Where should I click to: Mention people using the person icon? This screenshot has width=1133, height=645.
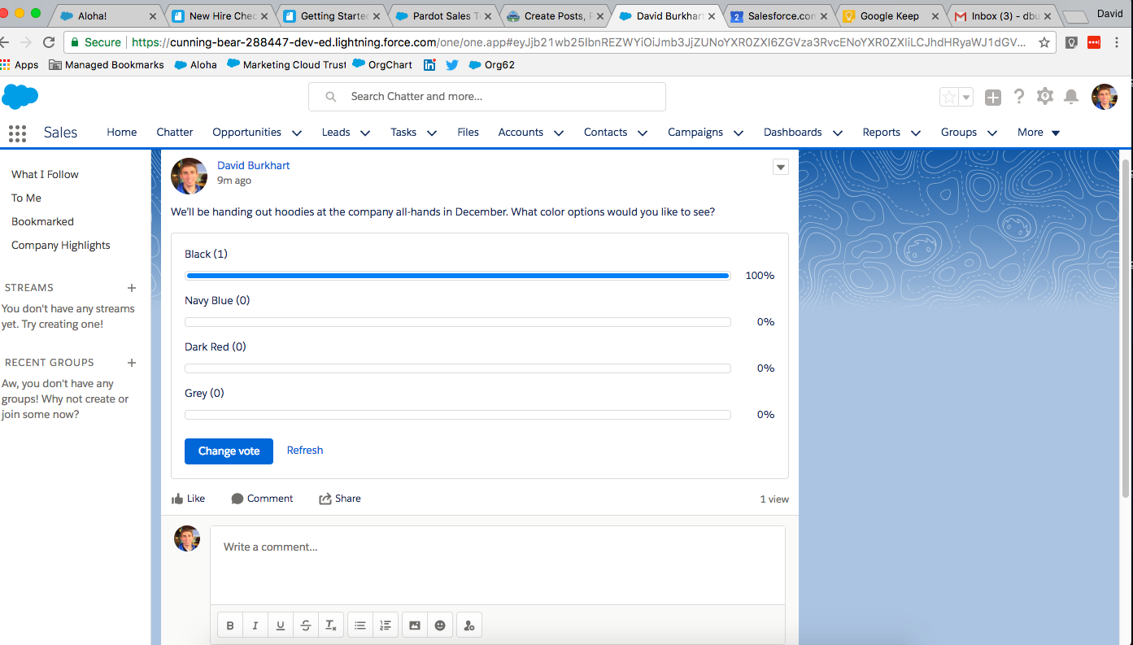(468, 625)
